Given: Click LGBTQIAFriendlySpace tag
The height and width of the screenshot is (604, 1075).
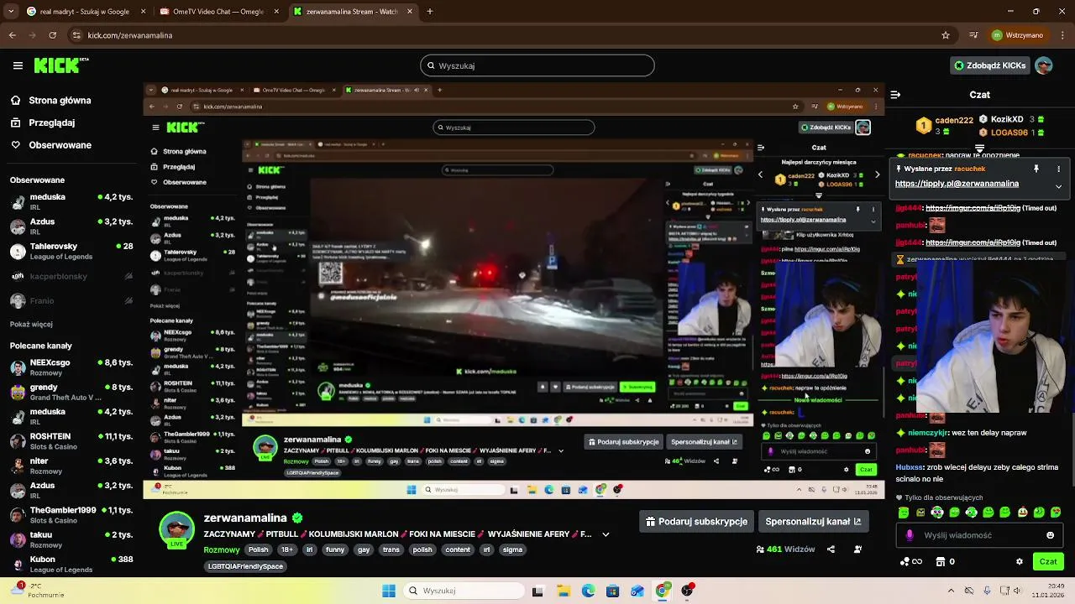Looking at the screenshot, I should pyautogui.click(x=247, y=566).
